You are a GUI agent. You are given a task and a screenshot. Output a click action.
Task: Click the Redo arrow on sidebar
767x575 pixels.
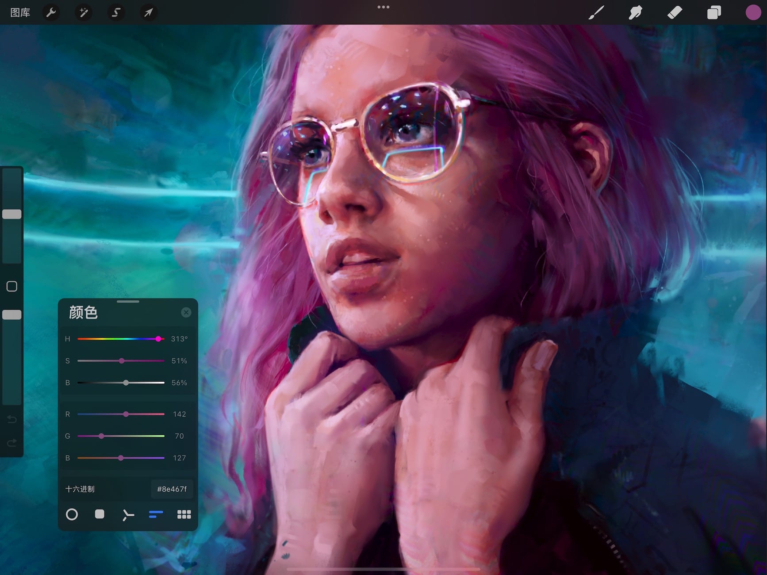12,442
